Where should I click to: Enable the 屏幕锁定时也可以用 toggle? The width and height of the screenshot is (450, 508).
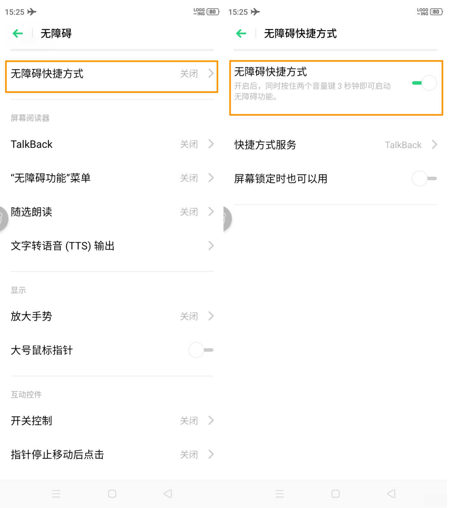(x=425, y=179)
